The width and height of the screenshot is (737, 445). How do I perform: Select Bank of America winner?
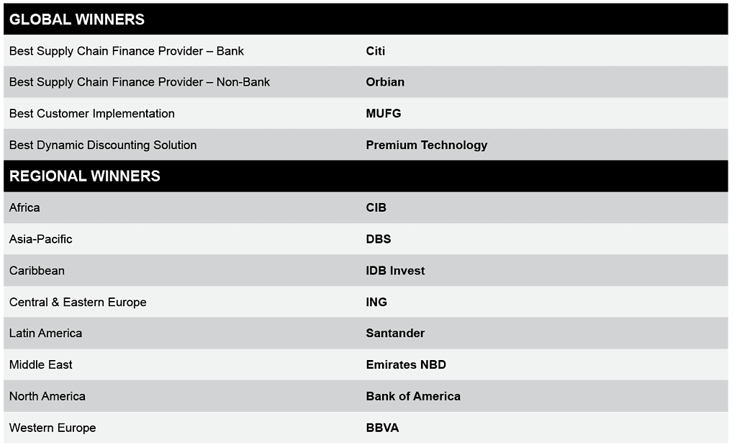(413, 396)
